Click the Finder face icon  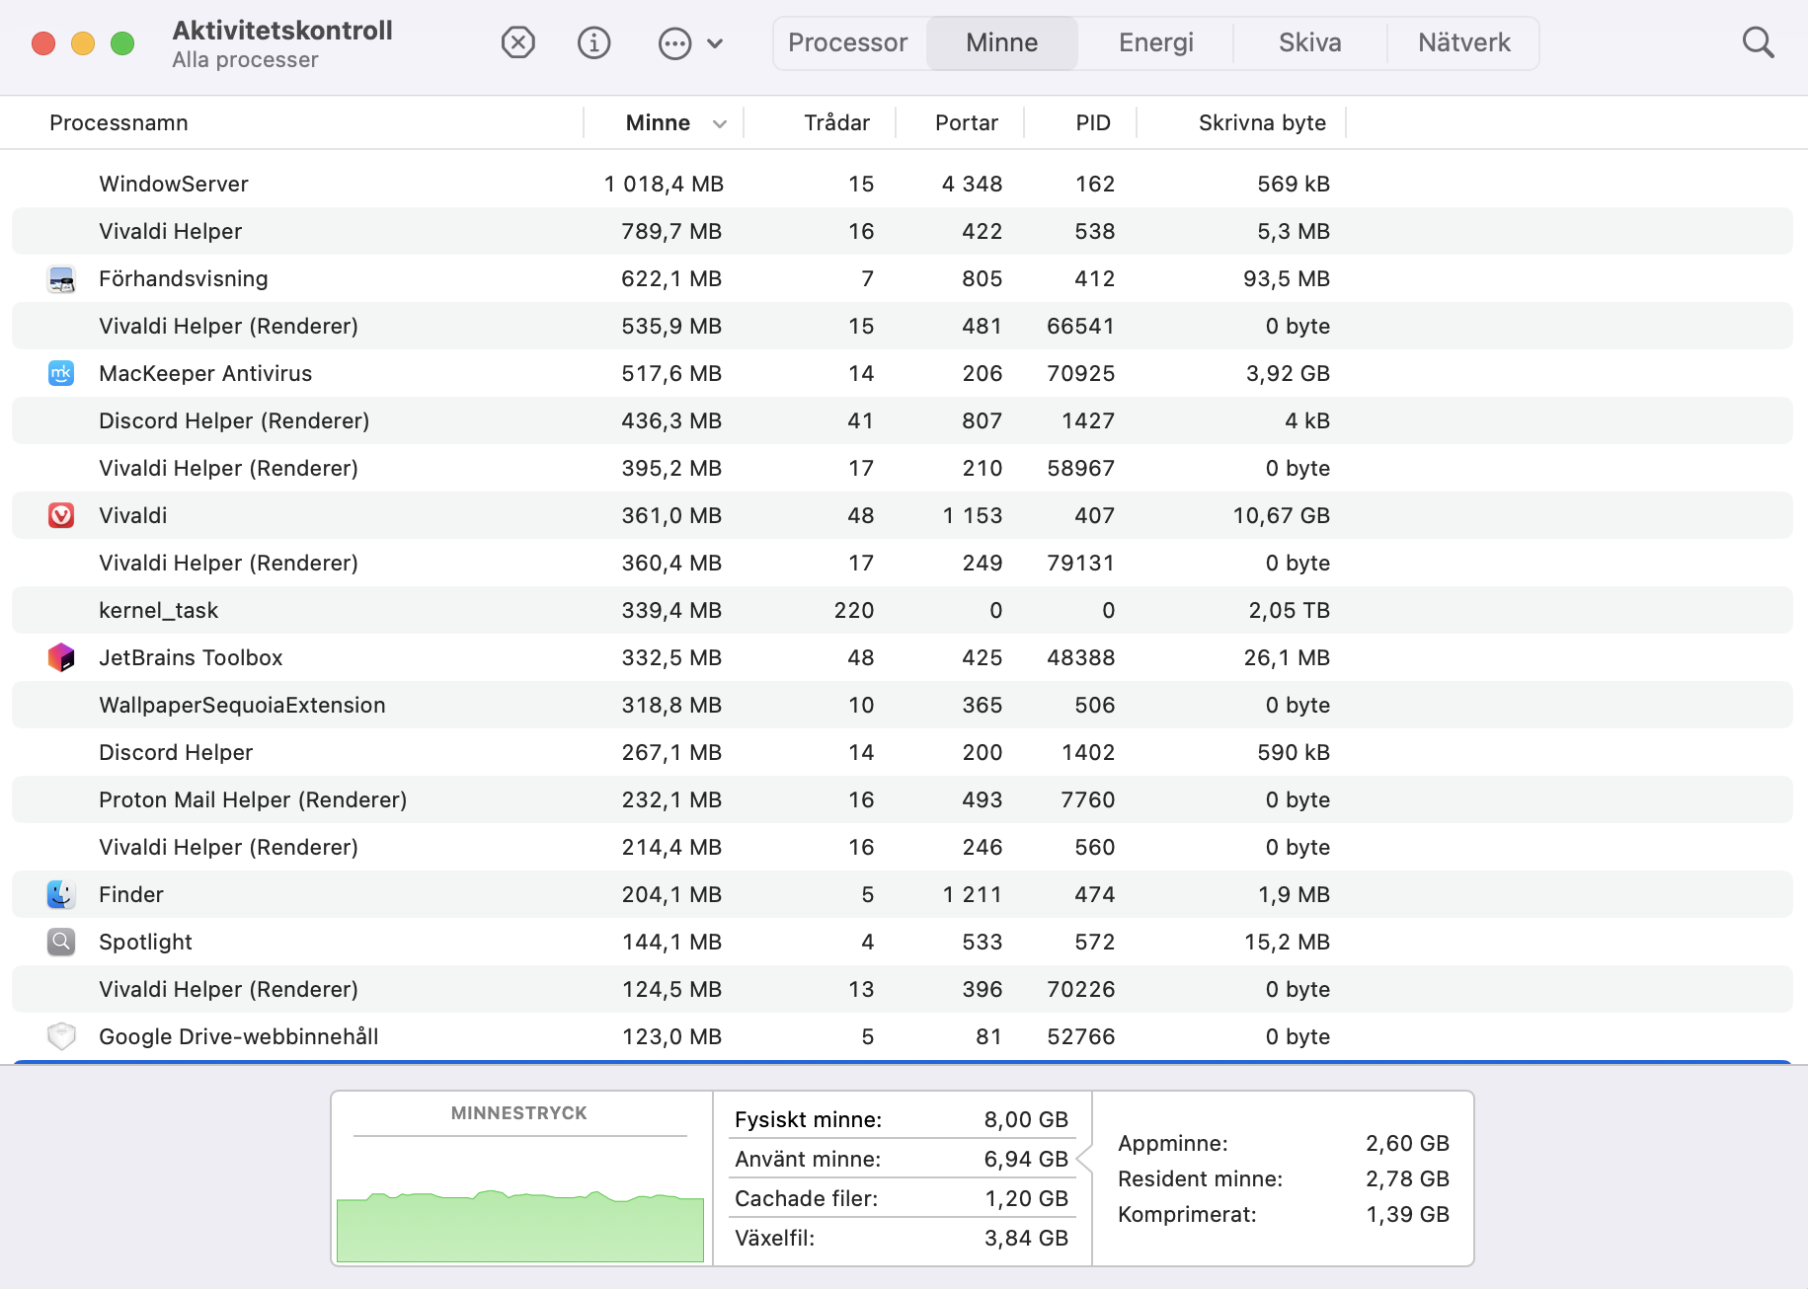[x=61, y=894]
